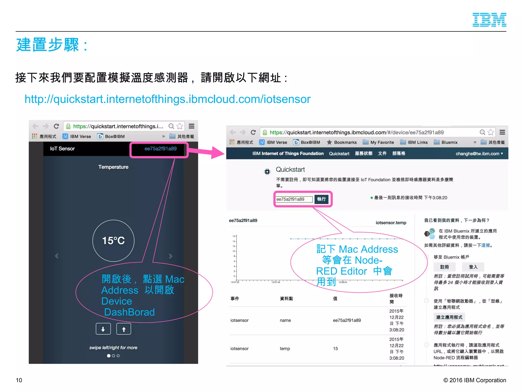
Task: Click the Mac address ee75a2f91a89 in IoT Sensor
Action: [160, 149]
